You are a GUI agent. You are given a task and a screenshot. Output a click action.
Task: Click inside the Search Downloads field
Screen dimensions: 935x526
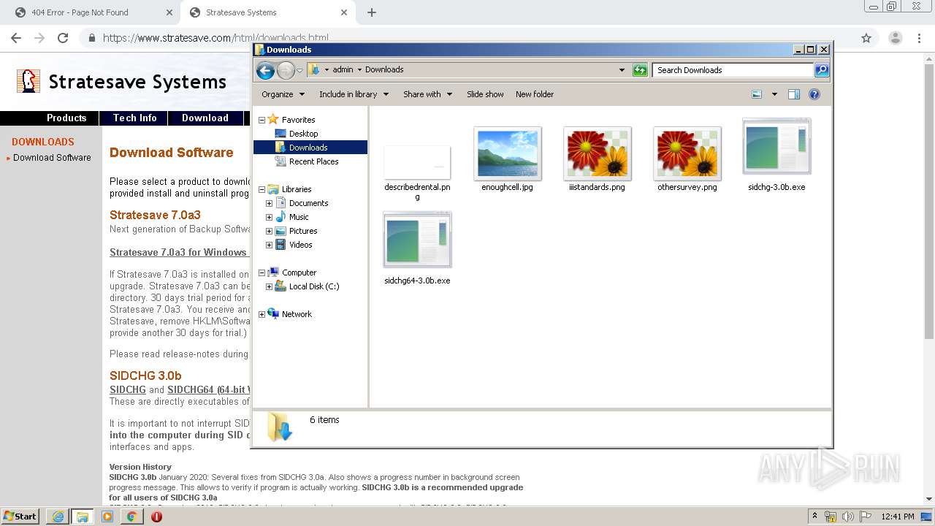(x=733, y=70)
